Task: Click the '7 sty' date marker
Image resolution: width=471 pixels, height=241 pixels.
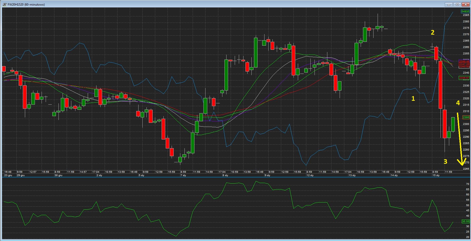Action: click(183, 175)
